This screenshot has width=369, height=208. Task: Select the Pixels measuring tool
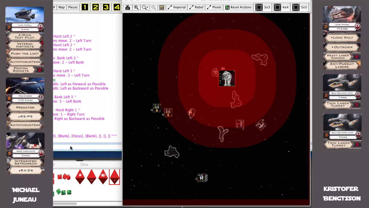[214, 7]
